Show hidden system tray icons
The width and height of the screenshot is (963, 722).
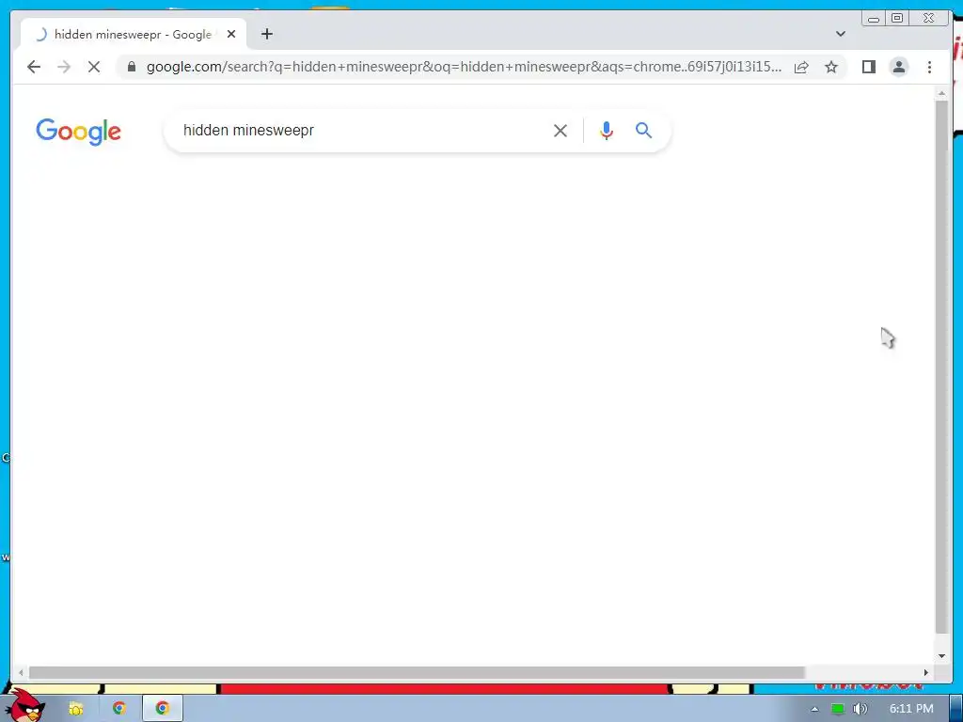tap(814, 709)
